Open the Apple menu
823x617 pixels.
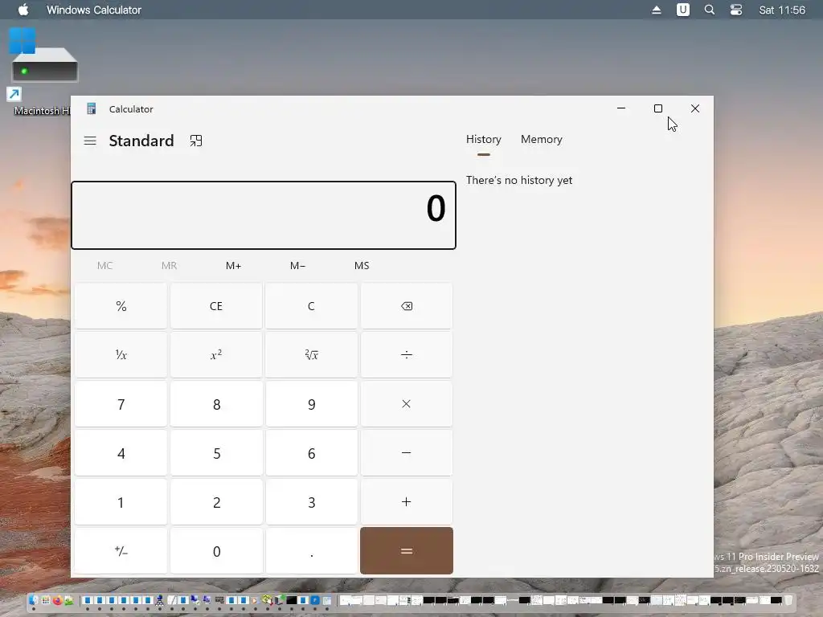[23, 10]
